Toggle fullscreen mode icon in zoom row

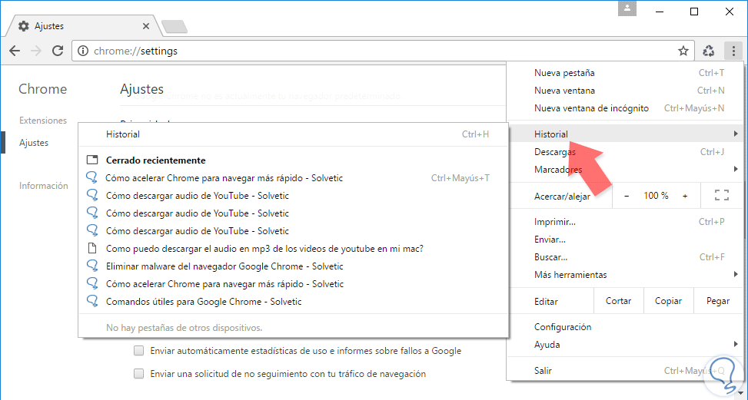pos(722,196)
